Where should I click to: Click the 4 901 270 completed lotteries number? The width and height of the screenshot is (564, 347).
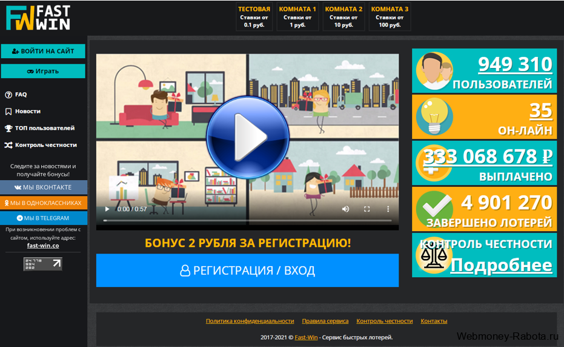(506, 203)
